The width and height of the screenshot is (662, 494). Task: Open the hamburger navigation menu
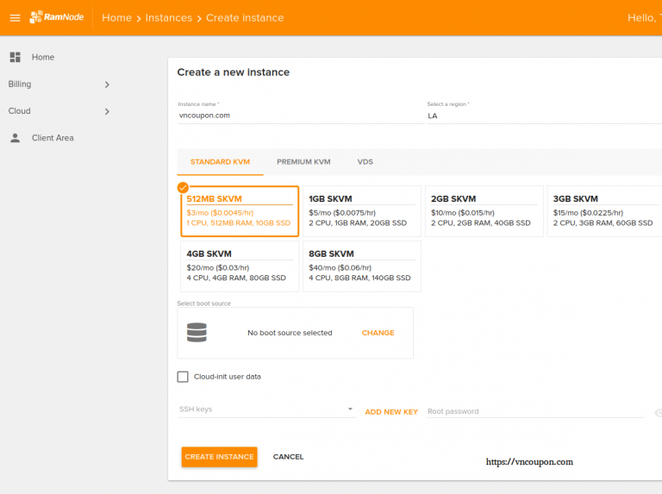pos(15,18)
